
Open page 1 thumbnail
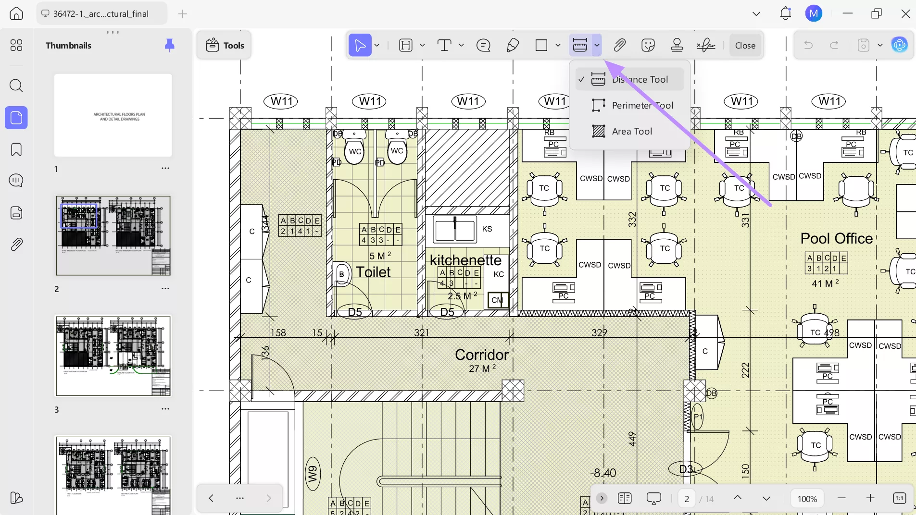113,115
